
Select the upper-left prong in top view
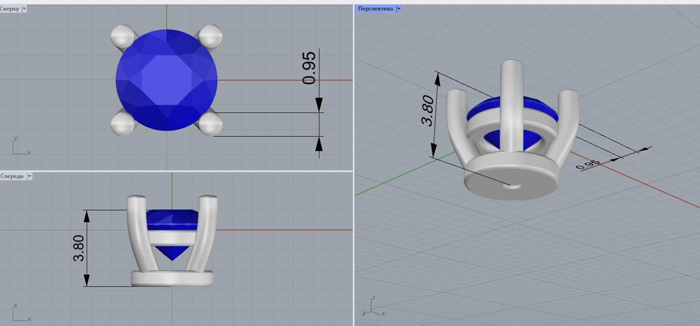click(x=122, y=36)
